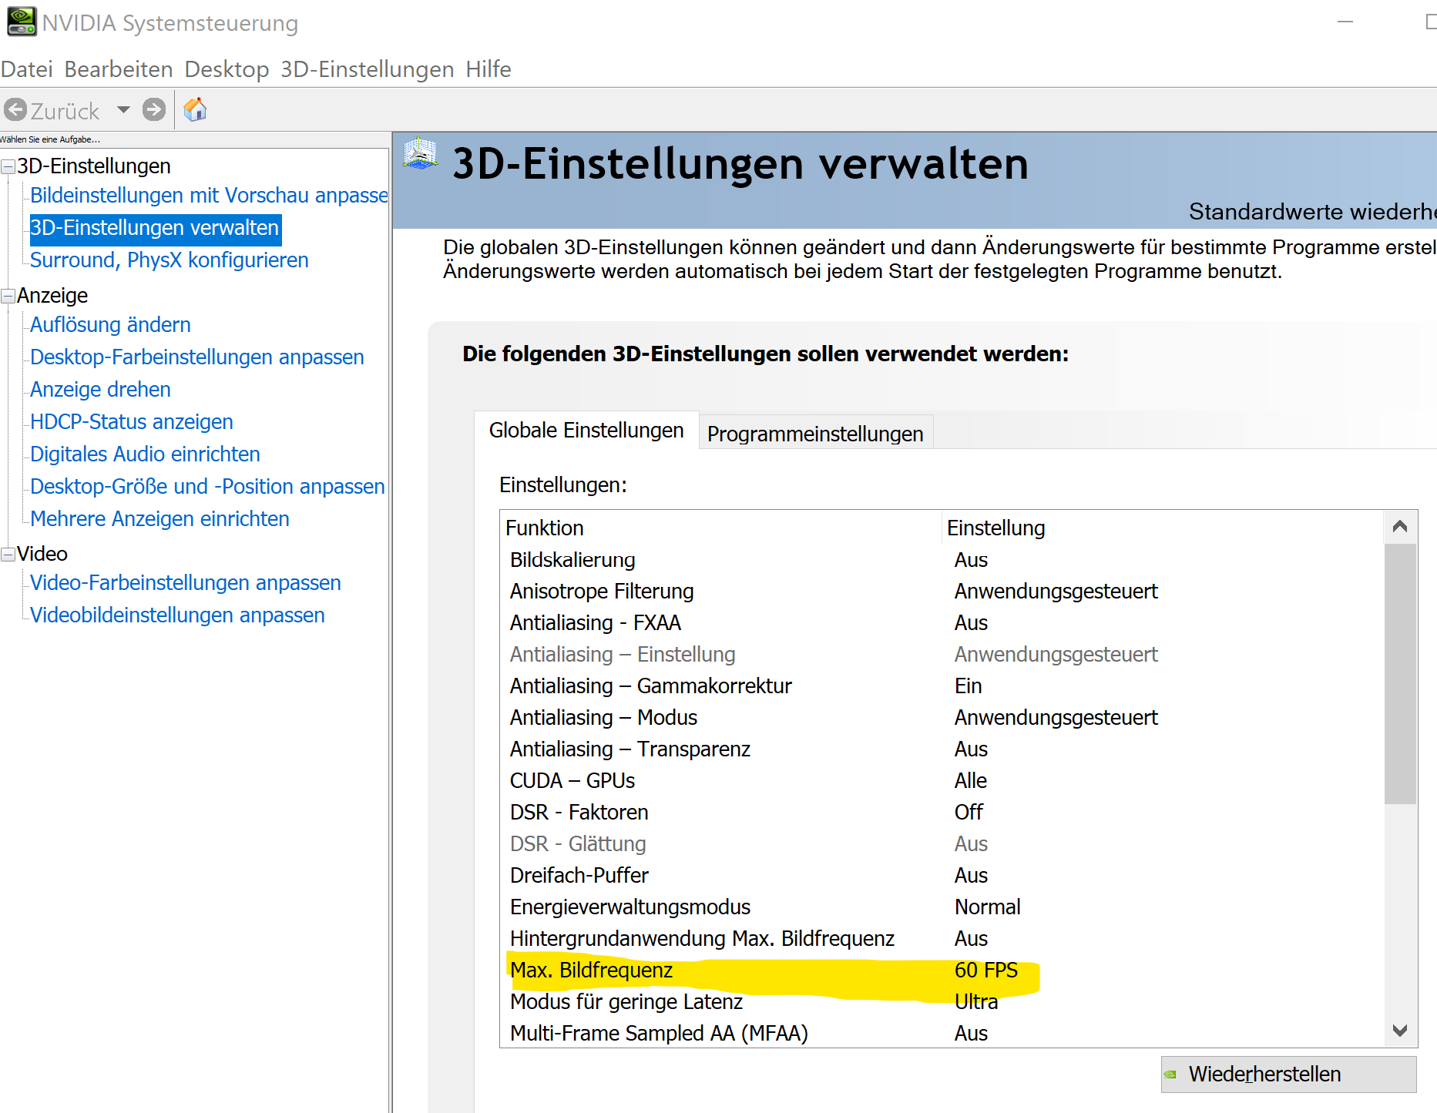The width and height of the screenshot is (1437, 1113).
Task: Open Surround, PhysX konfigurieren
Action: (170, 260)
